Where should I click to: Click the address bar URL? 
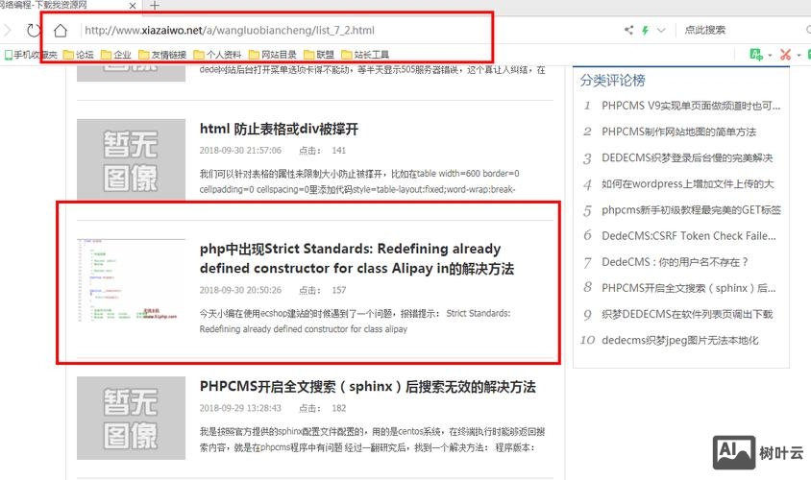click(230, 31)
